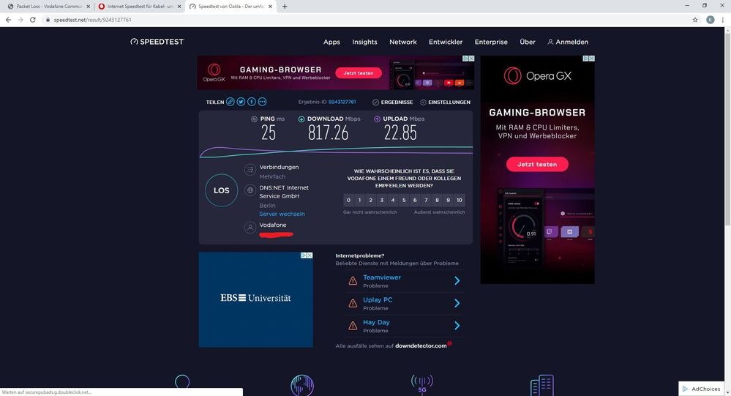This screenshot has height=396, width=731.
Task: Open Einstellungen gear settings
Action: coord(445,102)
